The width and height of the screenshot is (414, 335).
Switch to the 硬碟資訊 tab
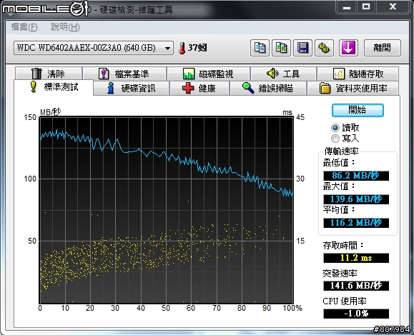[132, 88]
